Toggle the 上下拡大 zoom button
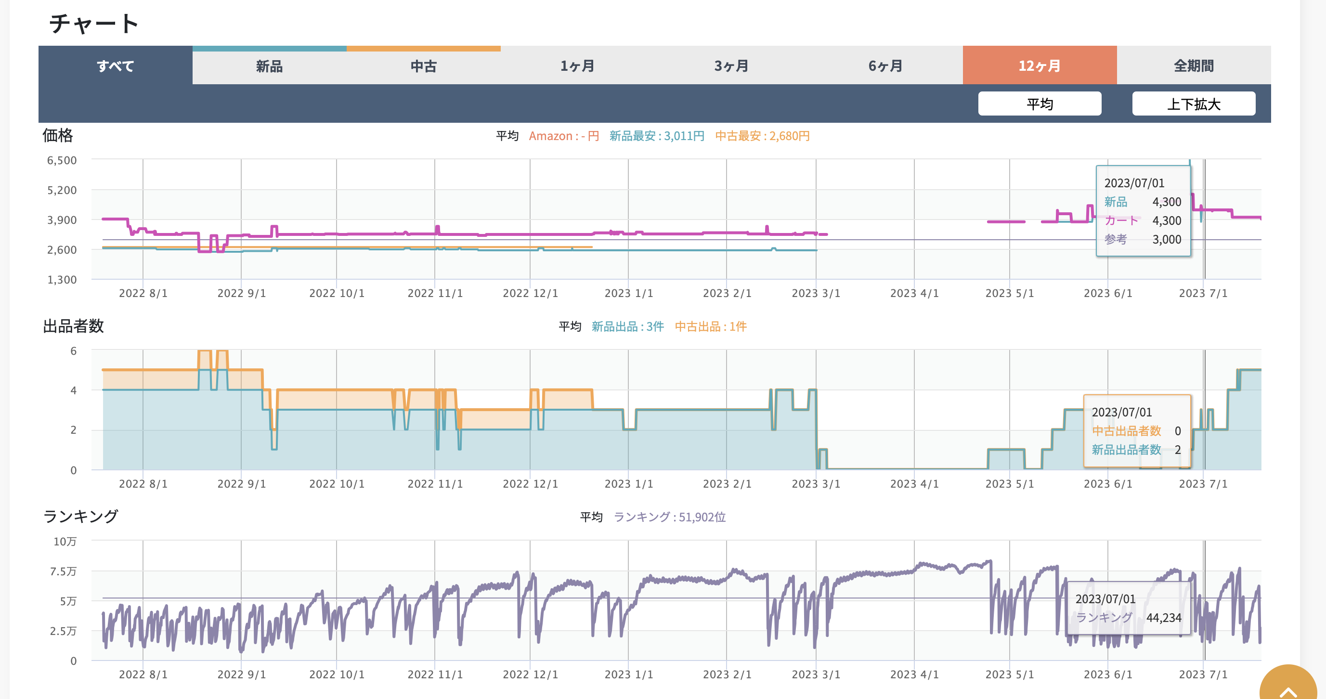Image resolution: width=1326 pixels, height=699 pixels. (1193, 104)
